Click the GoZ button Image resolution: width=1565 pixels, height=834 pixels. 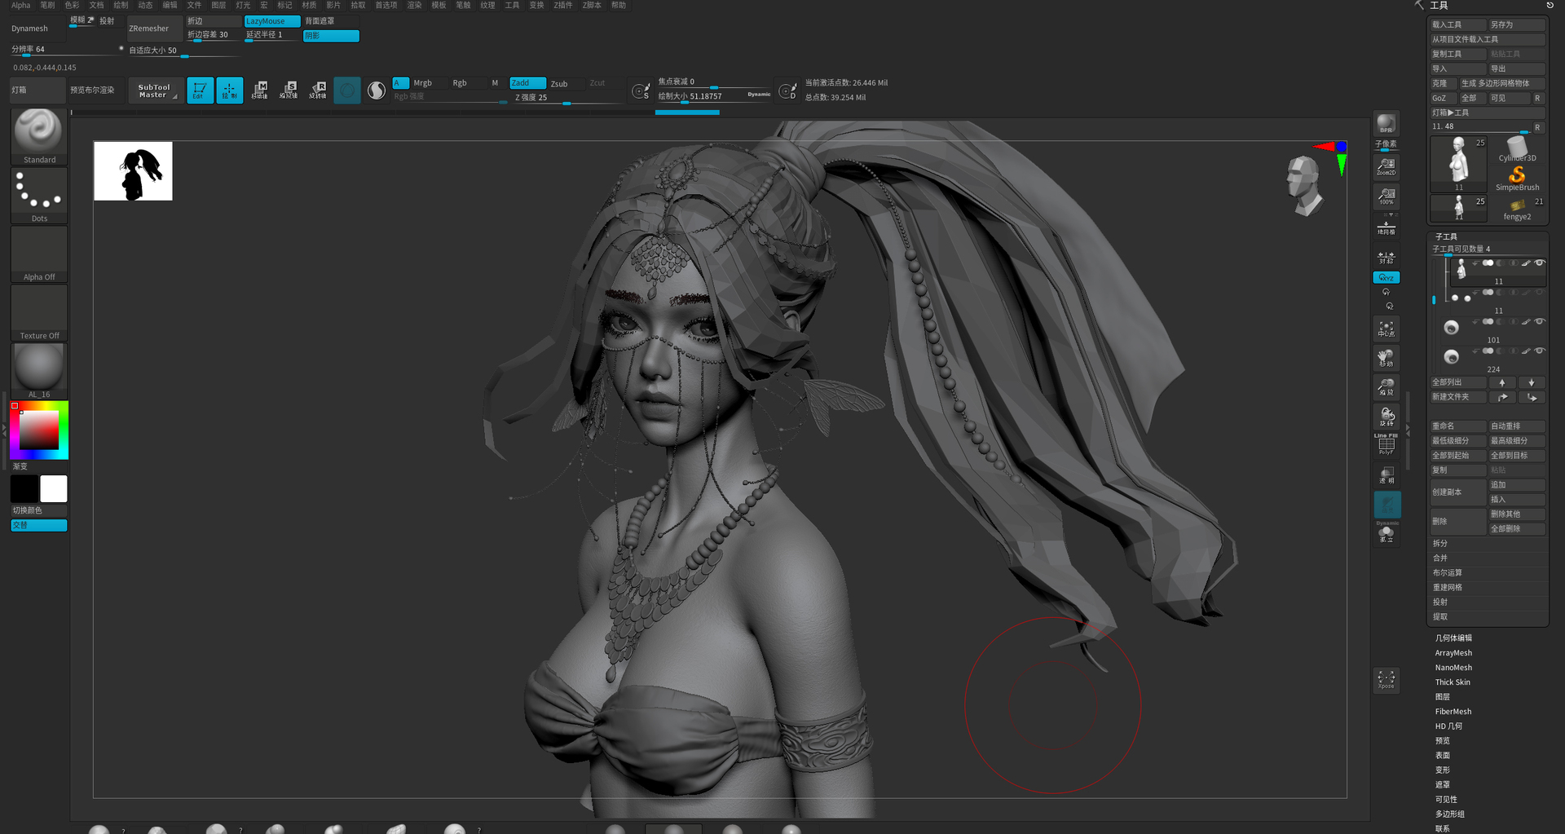[x=1443, y=98]
